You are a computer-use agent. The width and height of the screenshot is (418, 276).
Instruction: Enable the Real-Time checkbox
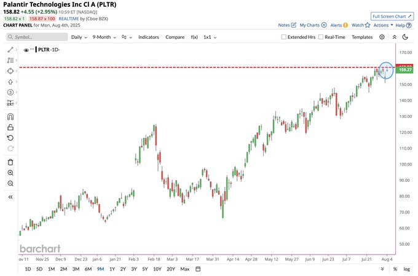click(x=321, y=37)
